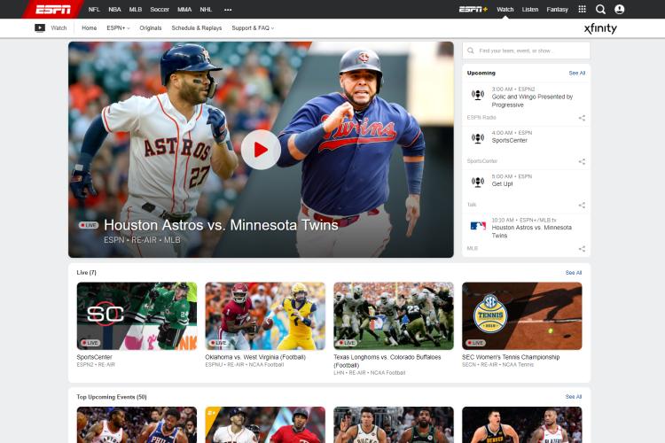Open the Texas Longhorns vs. Colorado Buffaloes thumbnail
This screenshot has width=665, height=443.
coord(394,315)
